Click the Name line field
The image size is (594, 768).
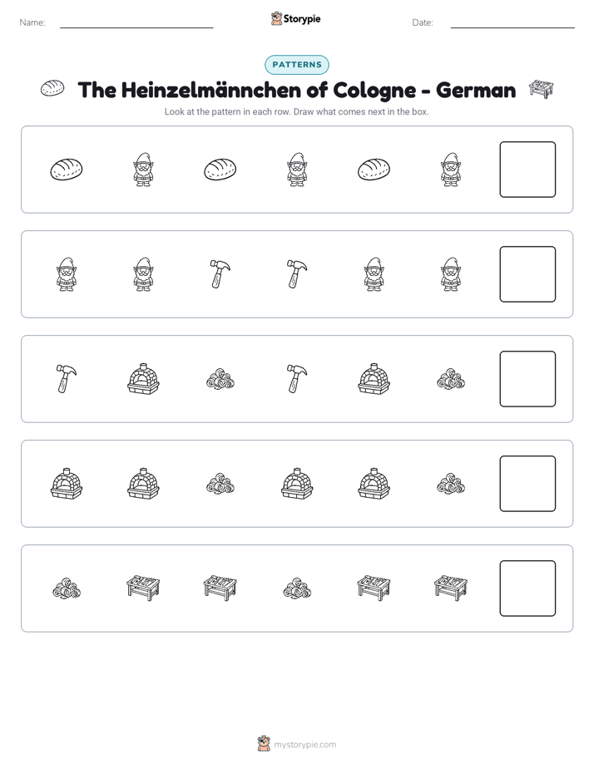pyautogui.click(x=136, y=23)
